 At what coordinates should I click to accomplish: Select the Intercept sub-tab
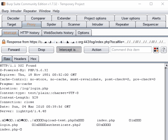tap(10, 33)
